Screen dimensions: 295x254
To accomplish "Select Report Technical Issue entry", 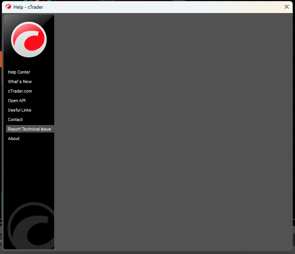I will 30,129.
